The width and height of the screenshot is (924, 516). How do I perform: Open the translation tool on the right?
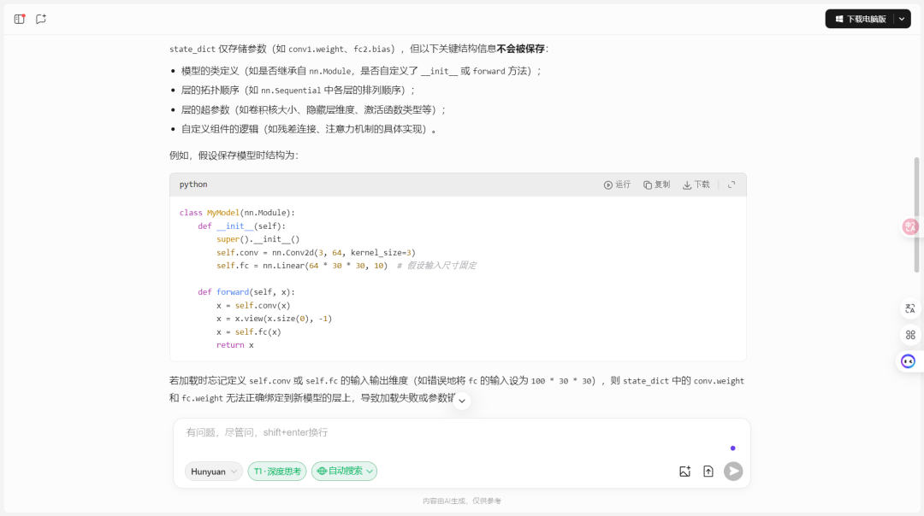[909, 309]
